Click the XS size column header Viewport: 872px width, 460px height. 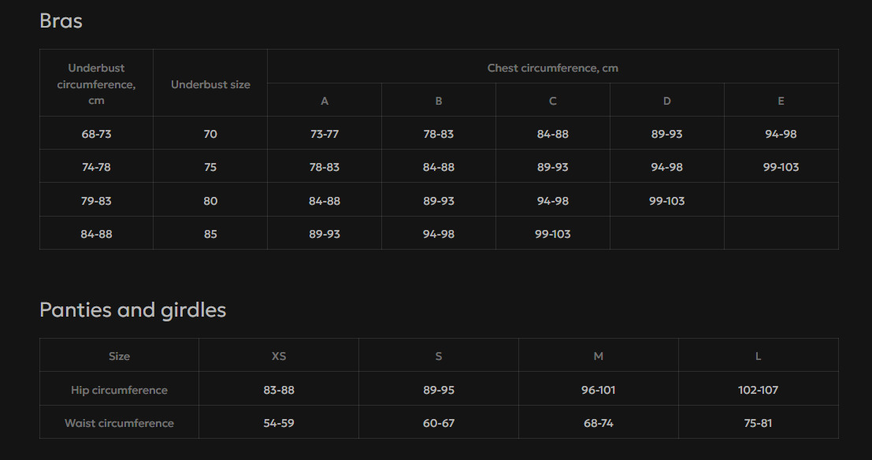click(279, 355)
